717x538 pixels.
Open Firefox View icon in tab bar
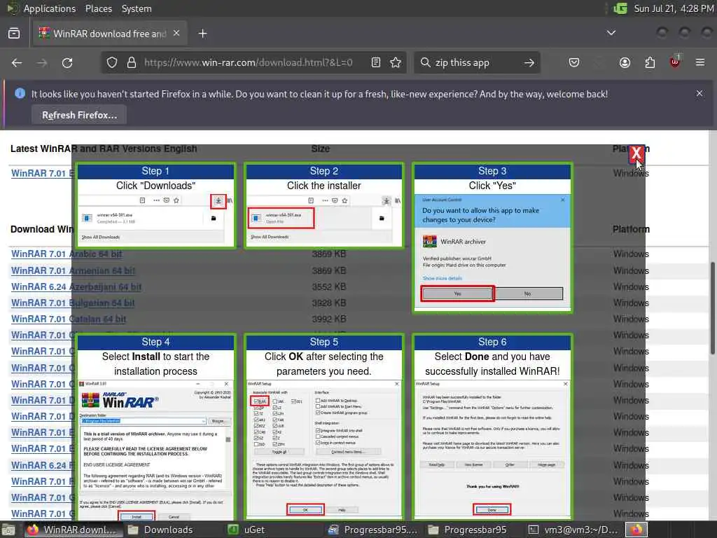point(14,34)
